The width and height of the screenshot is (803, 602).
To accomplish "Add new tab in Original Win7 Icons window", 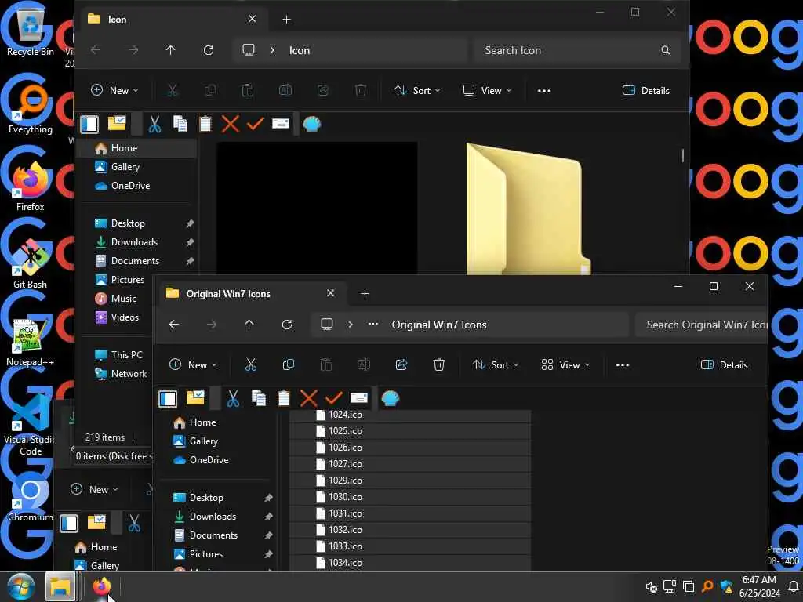I will (x=365, y=294).
